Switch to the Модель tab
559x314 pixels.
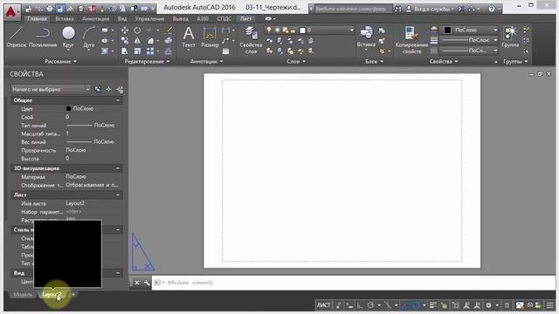pyautogui.click(x=23, y=295)
